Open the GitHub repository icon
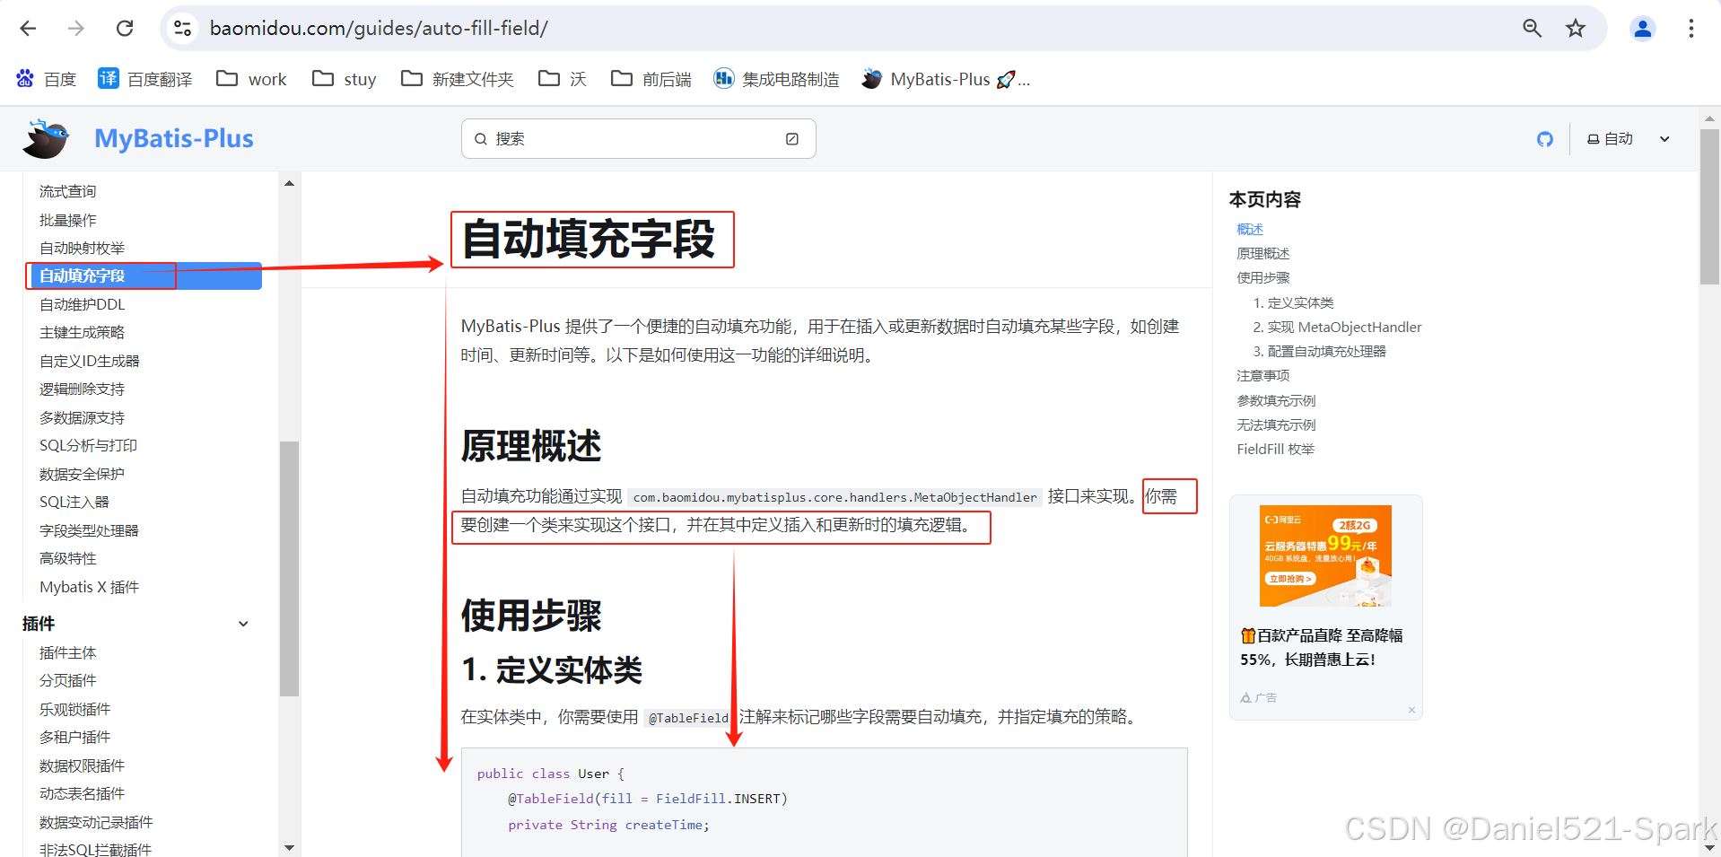 click(x=1545, y=139)
